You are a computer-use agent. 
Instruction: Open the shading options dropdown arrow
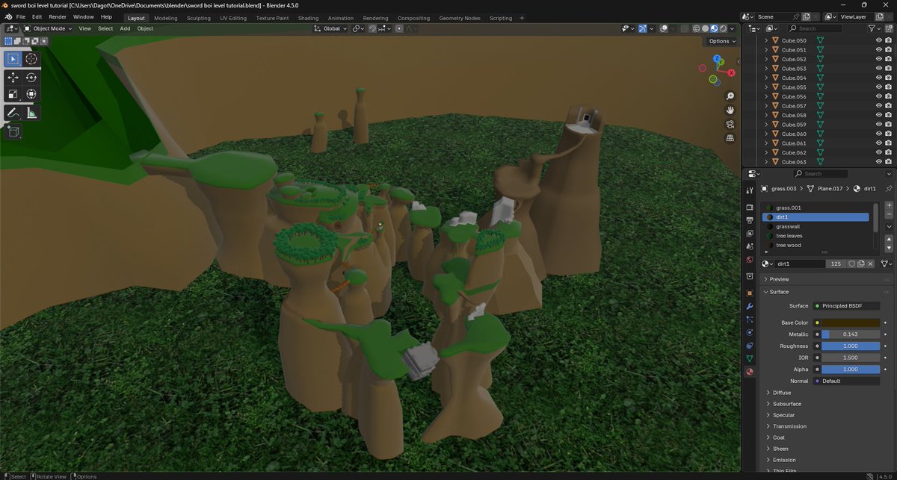click(x=733, y=28)
